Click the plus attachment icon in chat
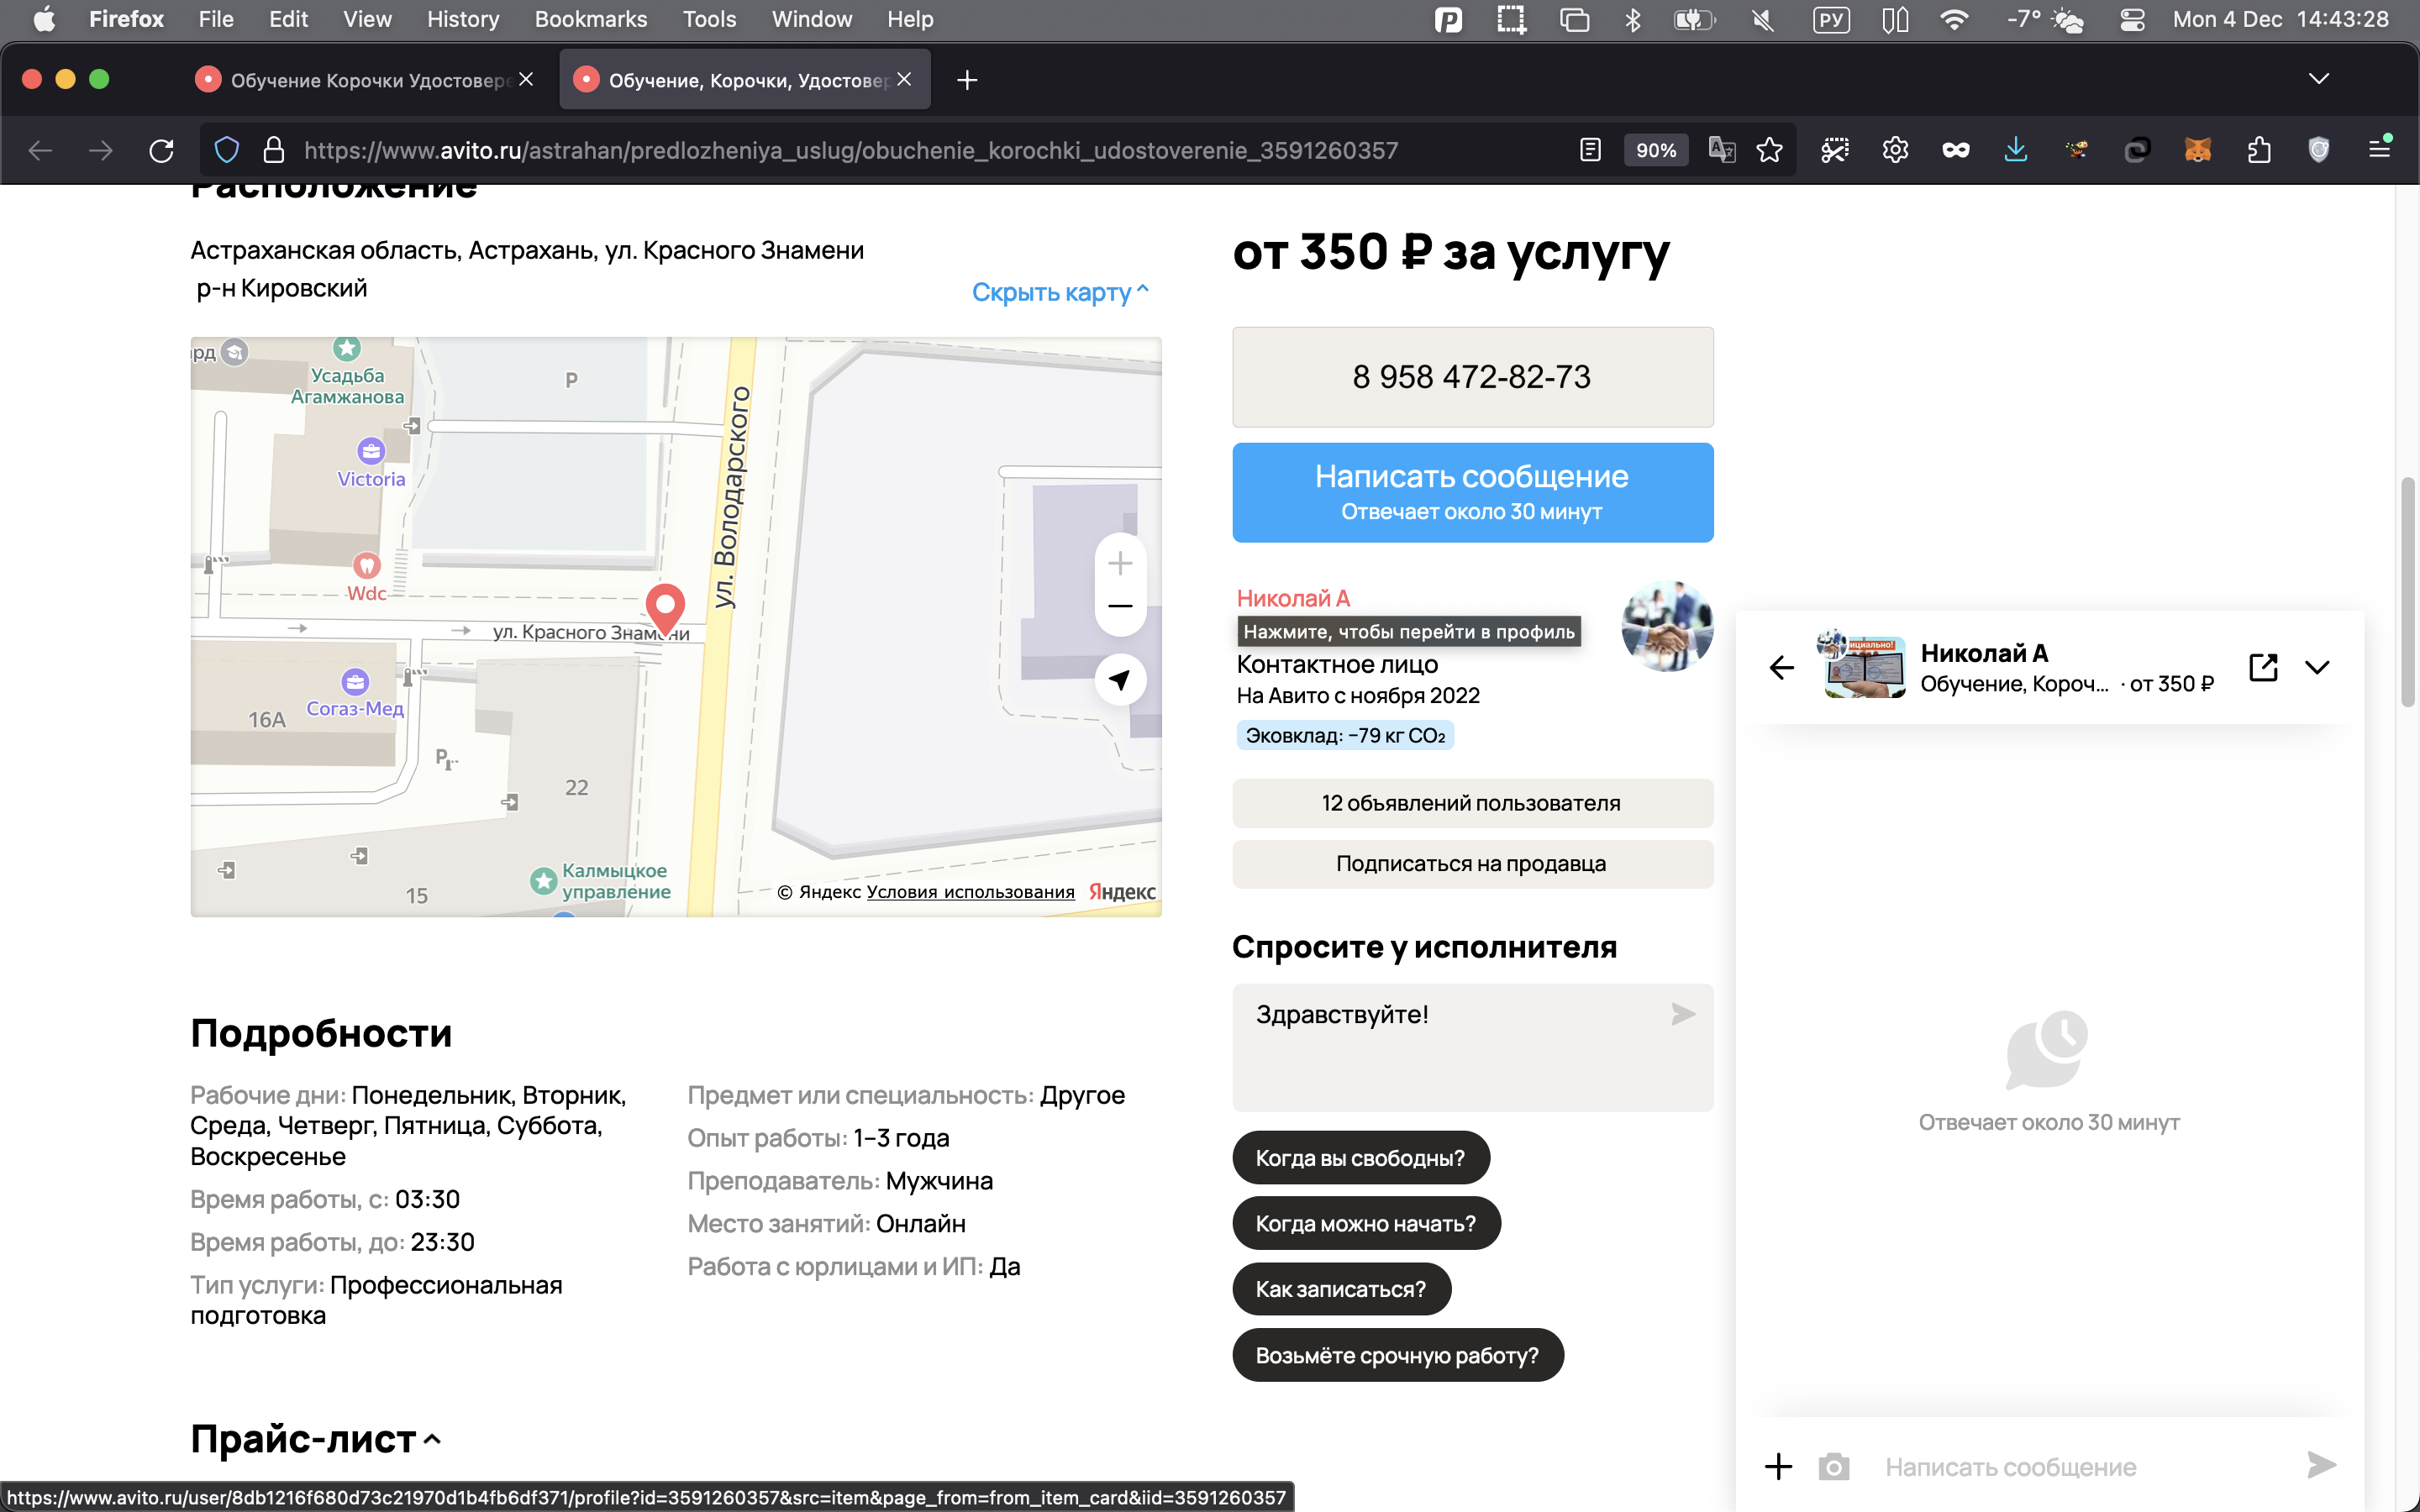The height and width of the screenshot is (1512, 2420). [1778, 1466]
